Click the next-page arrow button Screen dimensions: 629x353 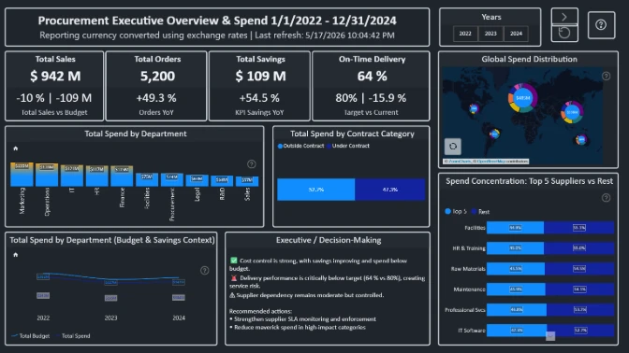(x=564, y=17)
